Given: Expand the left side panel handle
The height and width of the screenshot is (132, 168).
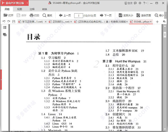Looking at the screenshot, I should [1, 79].
